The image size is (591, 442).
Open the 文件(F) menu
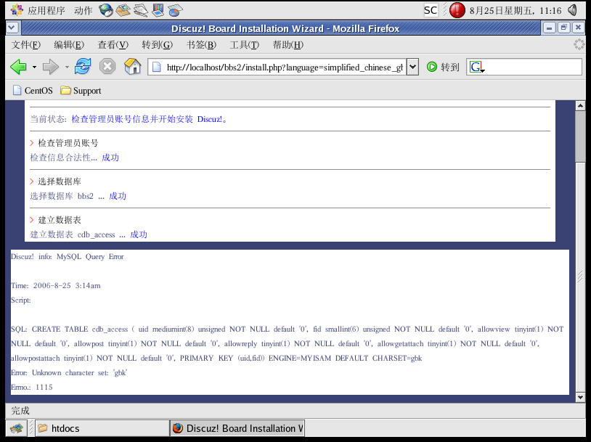(x=26, y=45)
